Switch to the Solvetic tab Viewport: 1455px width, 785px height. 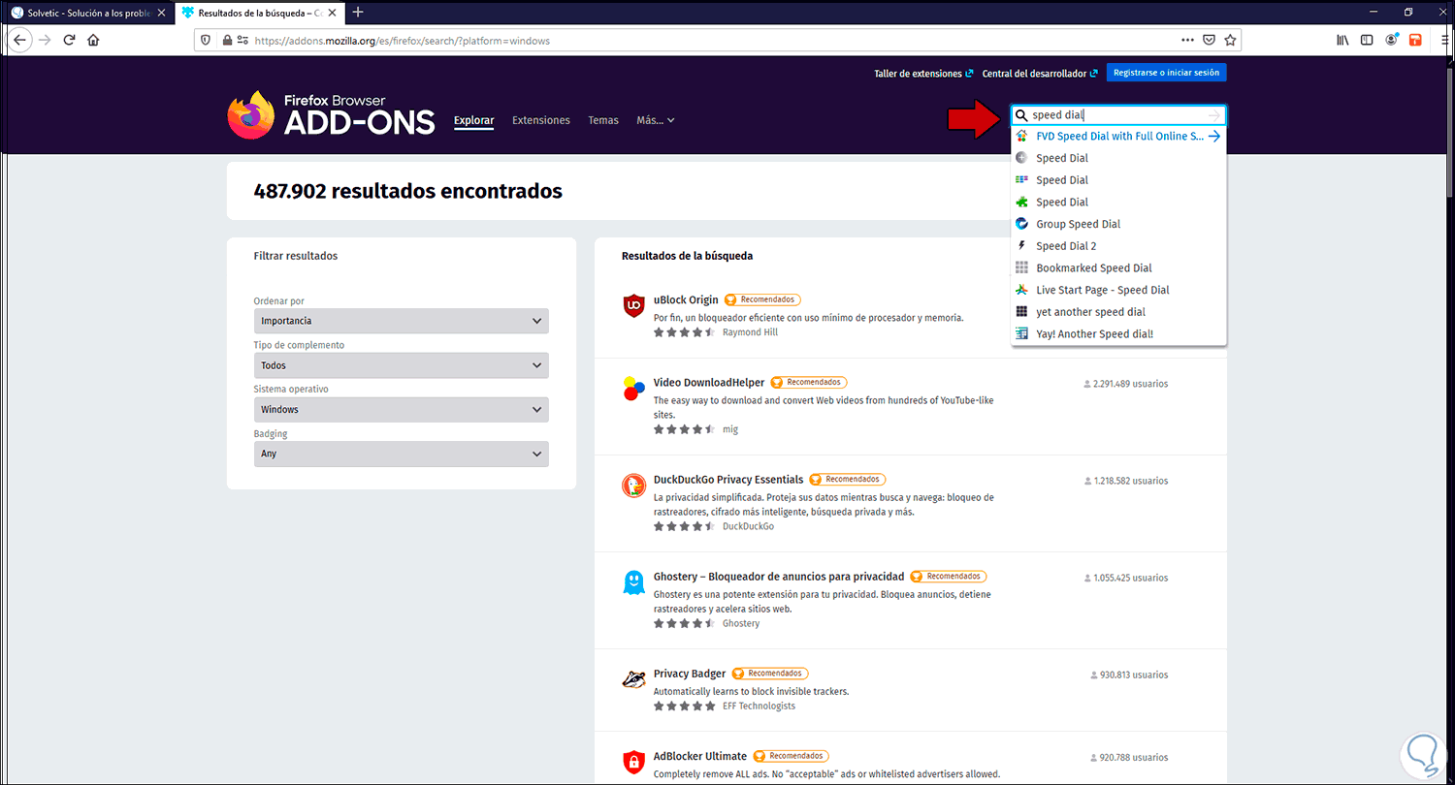[x=86, y=13]
